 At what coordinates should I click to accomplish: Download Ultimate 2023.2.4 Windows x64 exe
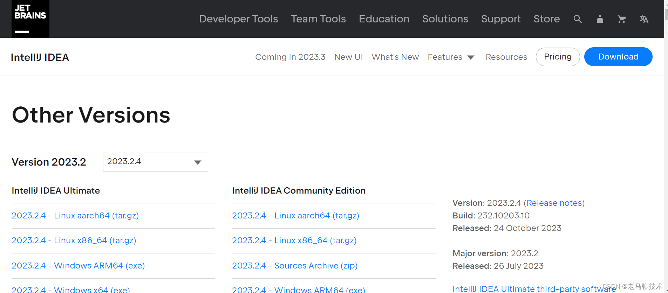[x=71, y=290]
